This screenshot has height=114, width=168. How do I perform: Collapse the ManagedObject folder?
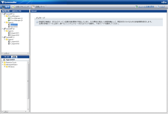tap(3, 65)
